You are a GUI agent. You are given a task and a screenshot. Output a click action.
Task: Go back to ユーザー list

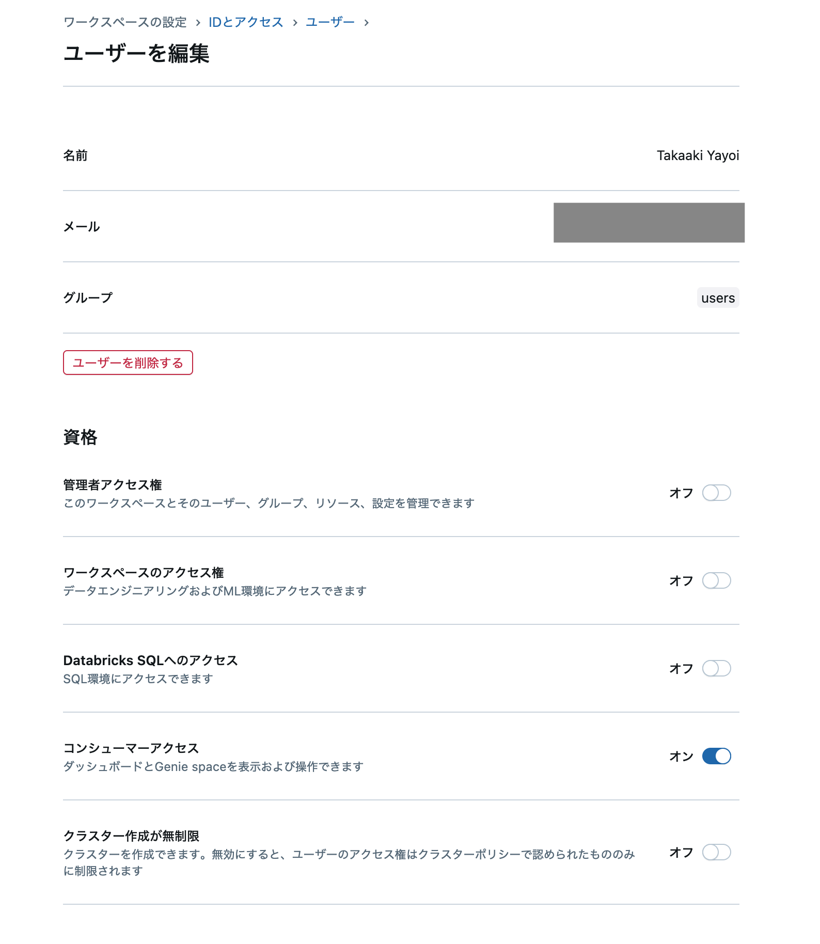click(x=329, y=22)
